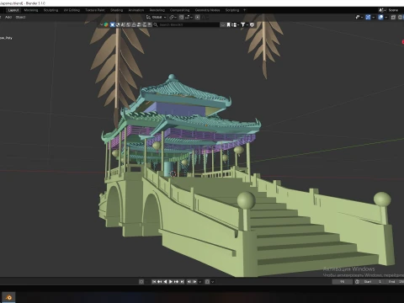Switch to the Compositing workspace tab
The height and width of the screenshot is (303, 404).
tap(179, 10)
